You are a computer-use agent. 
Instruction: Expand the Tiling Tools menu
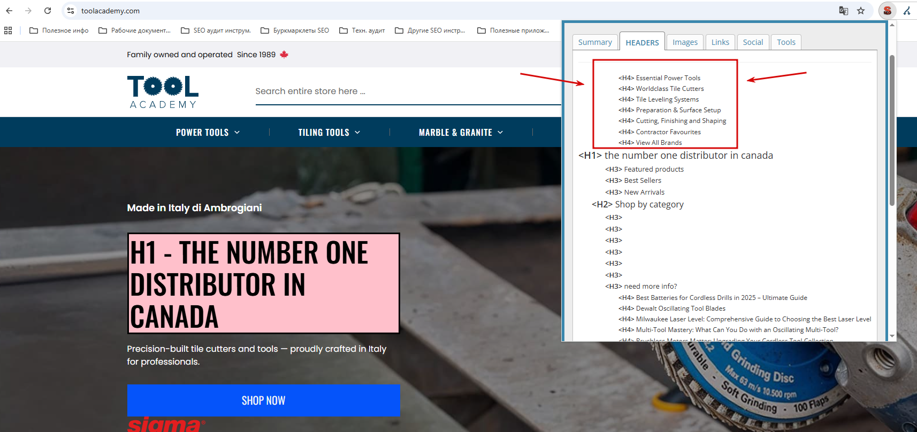tap(330, 133)
